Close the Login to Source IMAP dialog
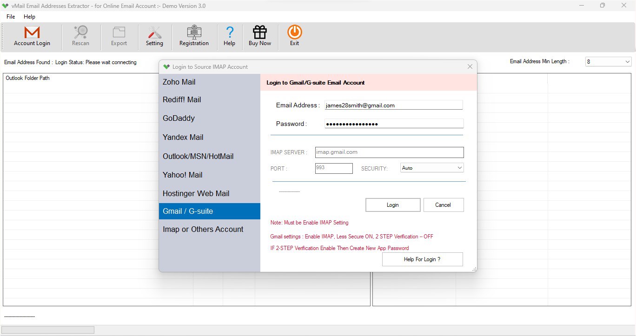636x336 pixels. click(470, 67)
